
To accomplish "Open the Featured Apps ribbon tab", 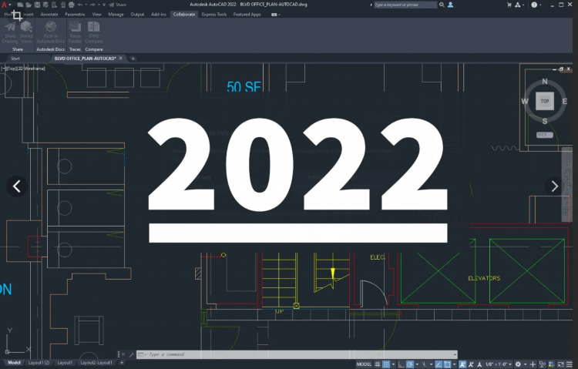I will click(x=247, y=15).
